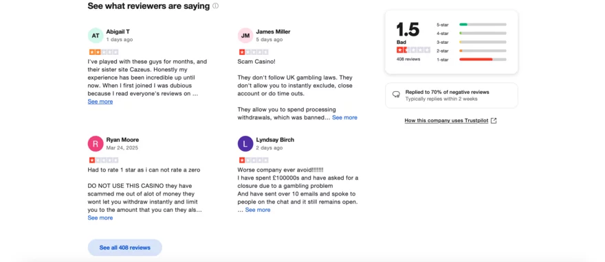Open James Miller's JM avatar
Screen dimensions: 605x262
(x=245, y=36)
